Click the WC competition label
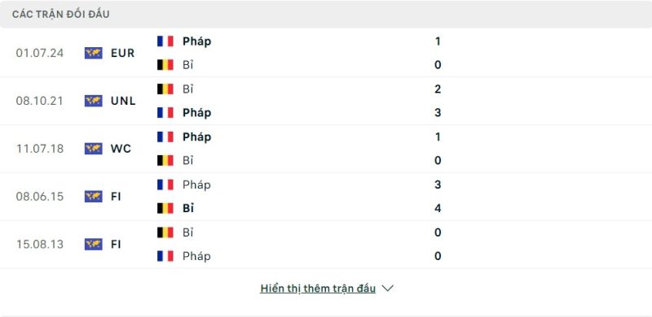The image size is (652, 317). coord(121,149)
